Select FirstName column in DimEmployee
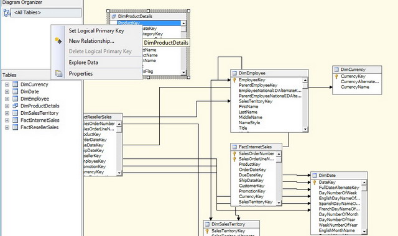 (x=248, y=106)
